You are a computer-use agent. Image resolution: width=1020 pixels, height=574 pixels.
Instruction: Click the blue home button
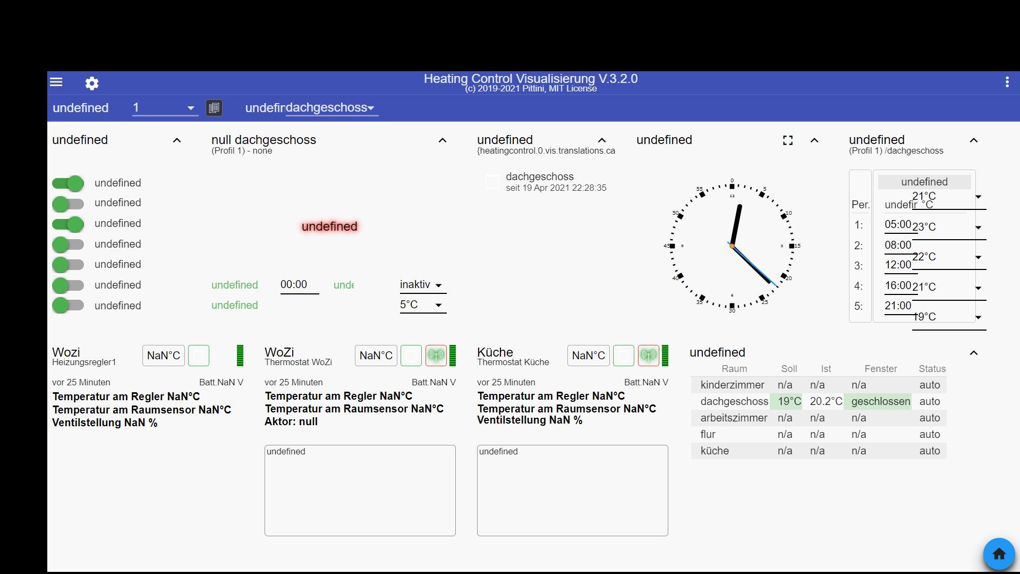click(999, 554)
